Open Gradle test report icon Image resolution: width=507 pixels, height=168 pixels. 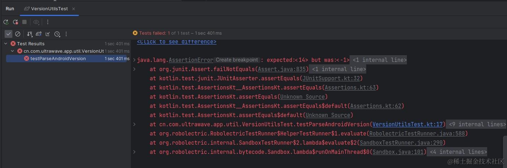tap(39, 34)
